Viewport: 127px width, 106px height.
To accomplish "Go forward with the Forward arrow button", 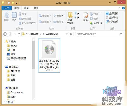I will tap(10, 34).
